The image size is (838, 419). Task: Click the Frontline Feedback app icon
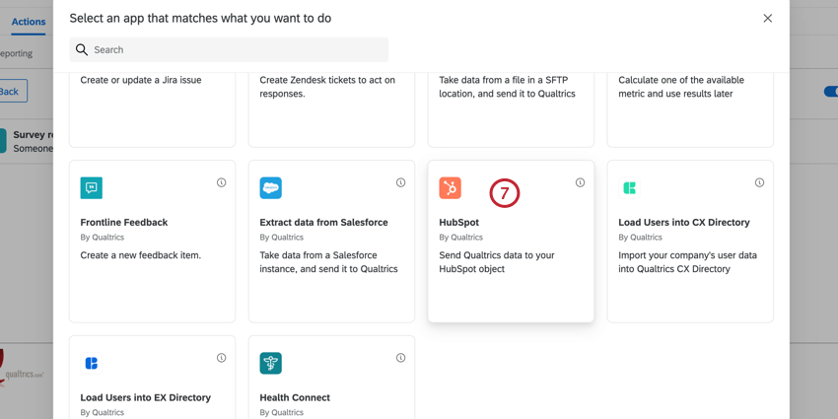(92, 187)
